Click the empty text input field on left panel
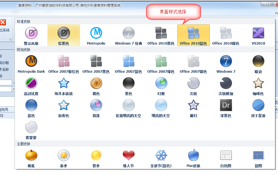Viewport: 278px width, 175px height. point(6,82)
